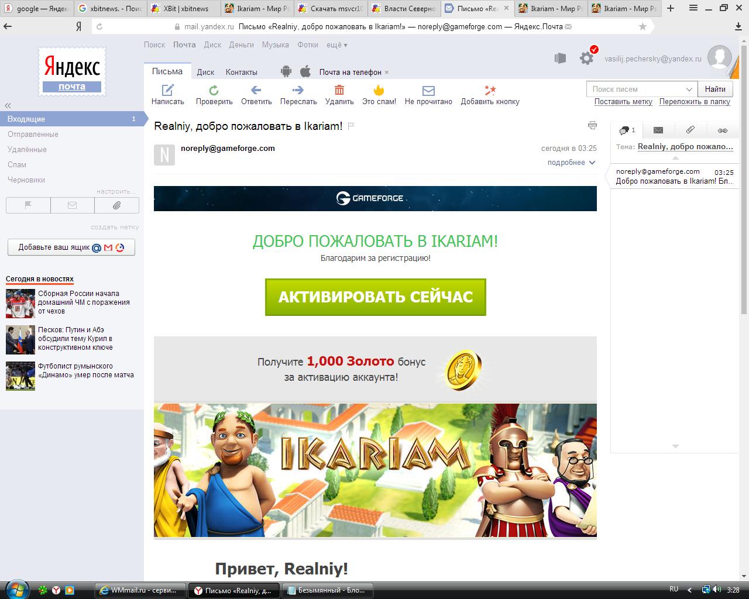The image size is (749, 599).
Task: Open the Безымянный Notepad taskbar item
Action: (327, 591)
